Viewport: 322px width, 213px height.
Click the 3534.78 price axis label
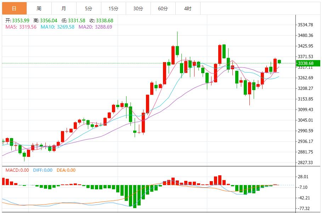point(305,25)
